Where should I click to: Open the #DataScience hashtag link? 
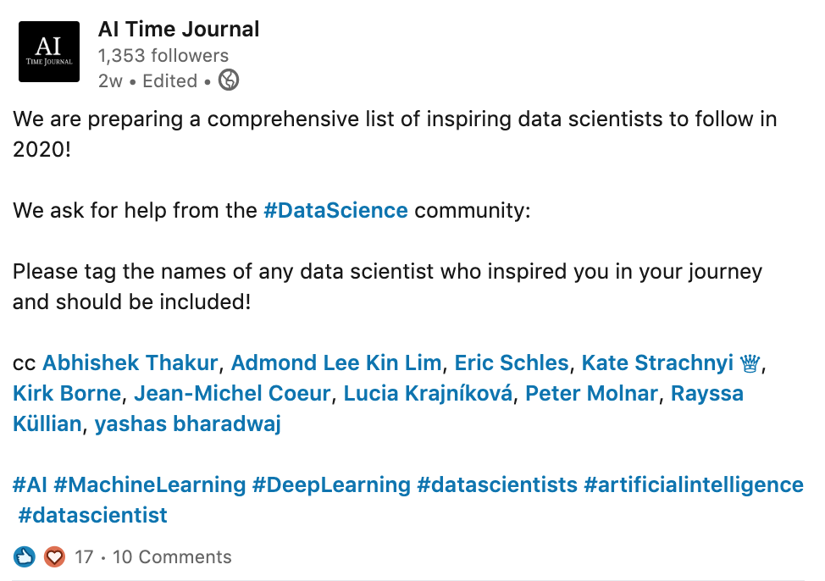[335, 211]
